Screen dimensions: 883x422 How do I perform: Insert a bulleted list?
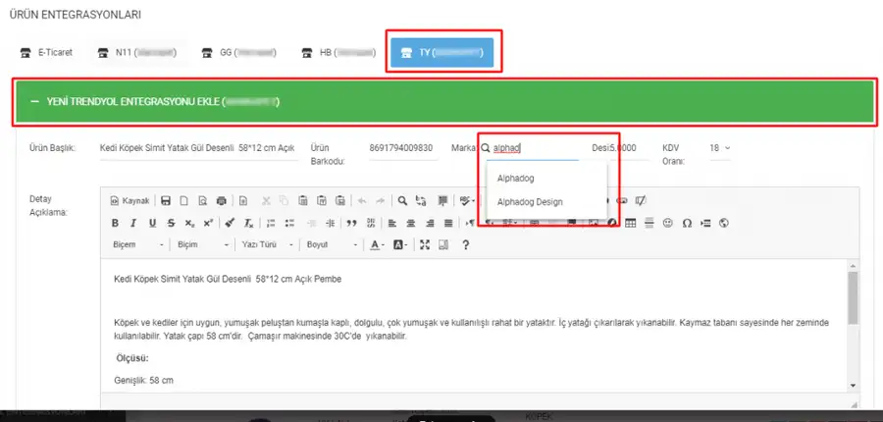pyautogui.click(x=289, y=223)
